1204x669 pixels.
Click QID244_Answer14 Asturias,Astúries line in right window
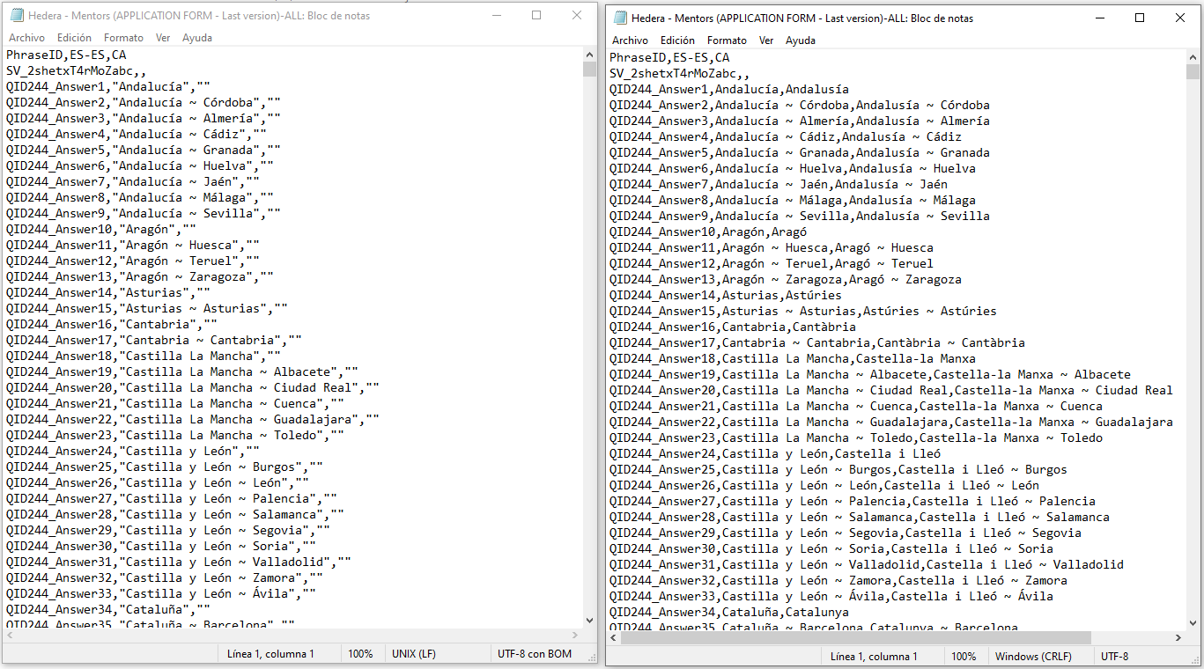[x=726, y=295]
